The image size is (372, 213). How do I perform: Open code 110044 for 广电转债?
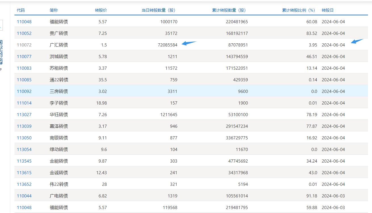coord(24,196)
